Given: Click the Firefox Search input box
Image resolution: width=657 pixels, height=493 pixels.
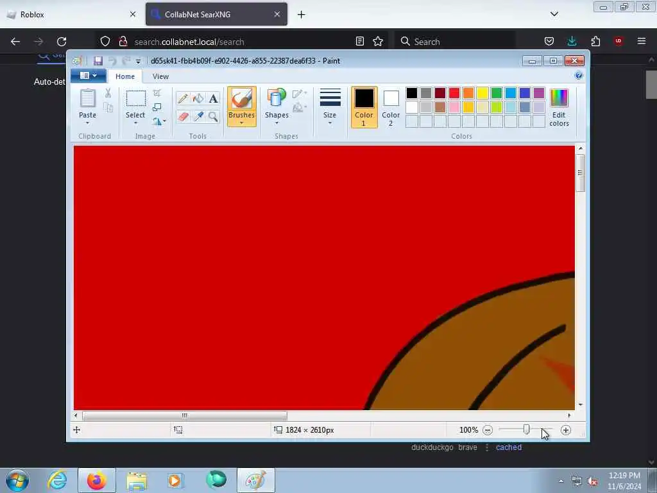Looking at the screenshot, I should (x=456, y=42).
